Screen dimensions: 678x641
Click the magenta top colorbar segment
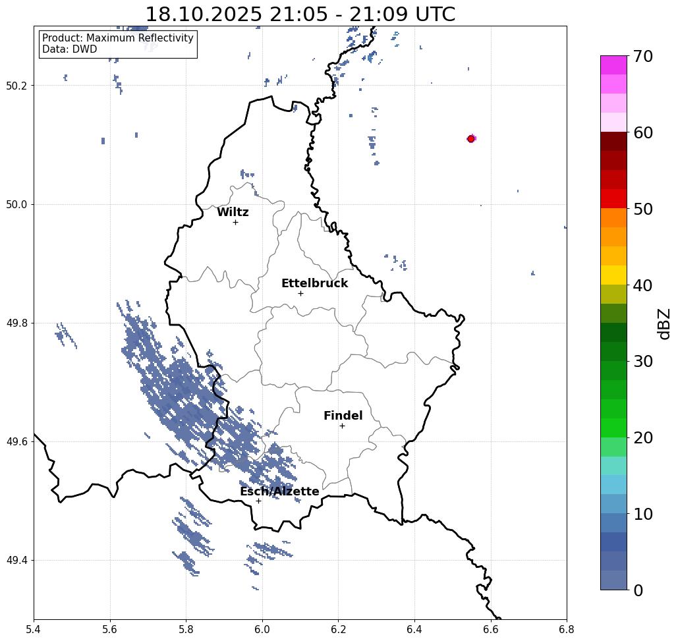(613, 65)
